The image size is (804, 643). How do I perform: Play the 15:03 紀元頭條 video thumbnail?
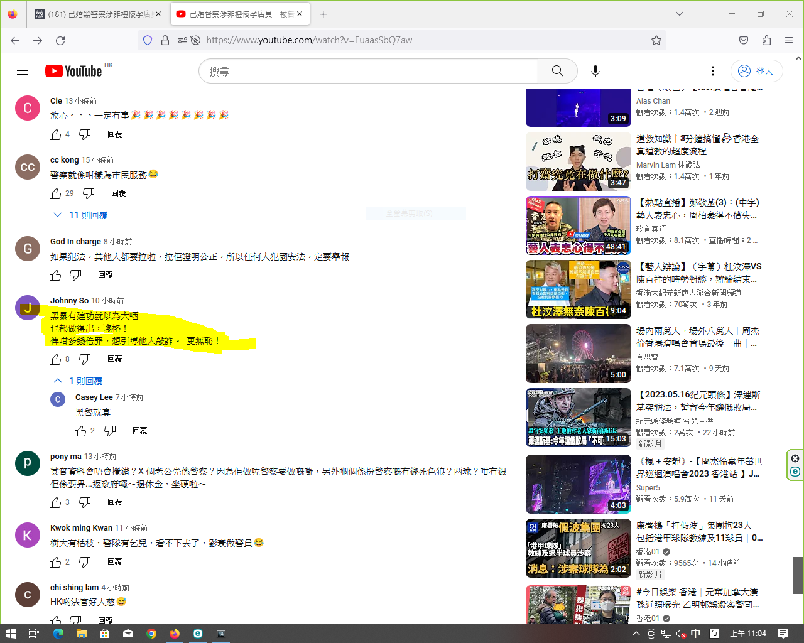click(x=579, y=418)
